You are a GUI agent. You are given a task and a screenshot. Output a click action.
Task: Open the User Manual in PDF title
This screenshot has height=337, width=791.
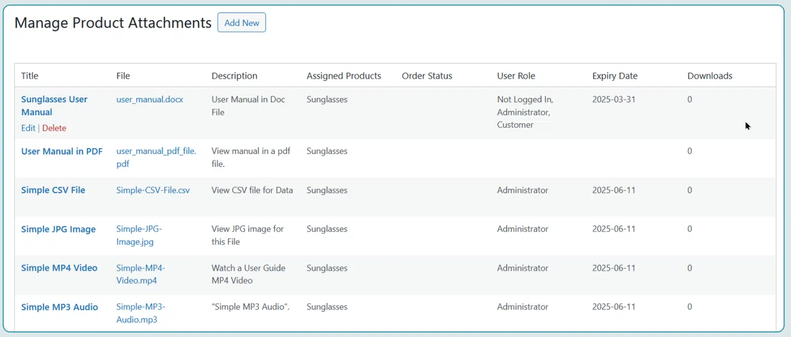point(62,151)
